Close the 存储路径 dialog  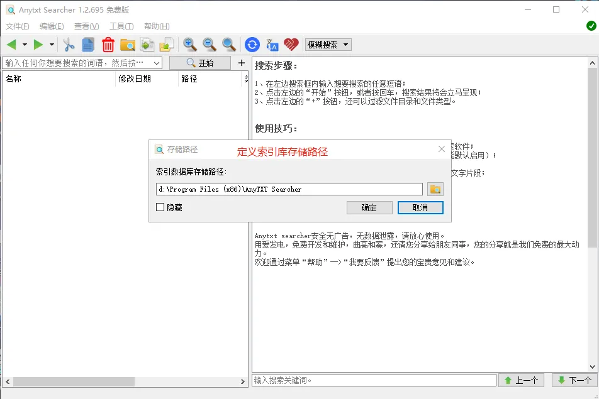click(442, 149)
